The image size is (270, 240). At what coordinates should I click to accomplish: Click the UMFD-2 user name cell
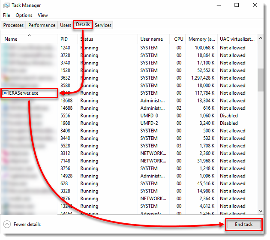click(149, 123)
